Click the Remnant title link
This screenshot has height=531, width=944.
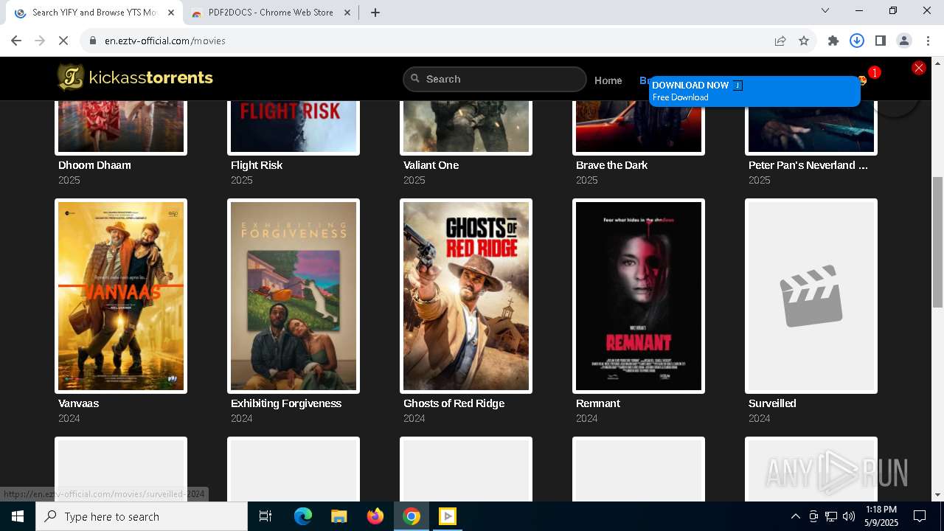click(x=598, y=403)
